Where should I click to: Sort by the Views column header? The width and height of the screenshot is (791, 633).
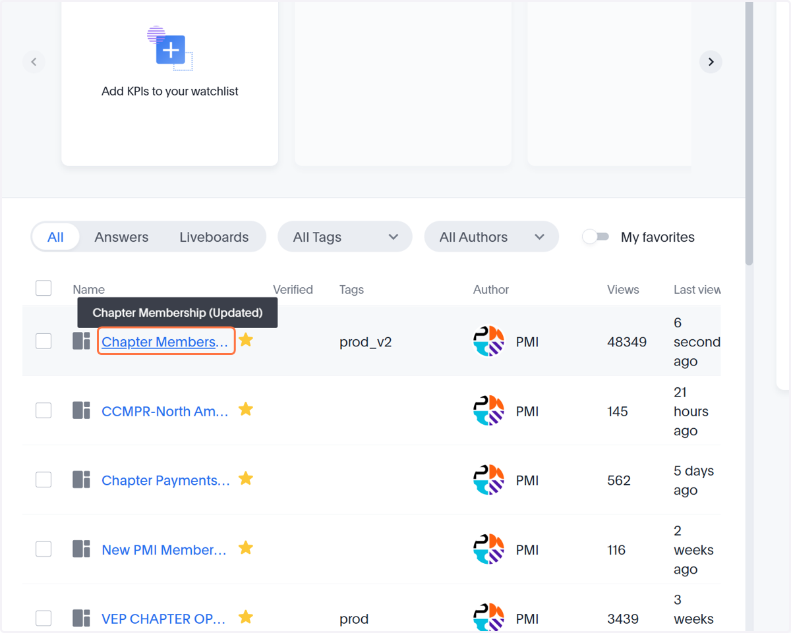[623, 289]
